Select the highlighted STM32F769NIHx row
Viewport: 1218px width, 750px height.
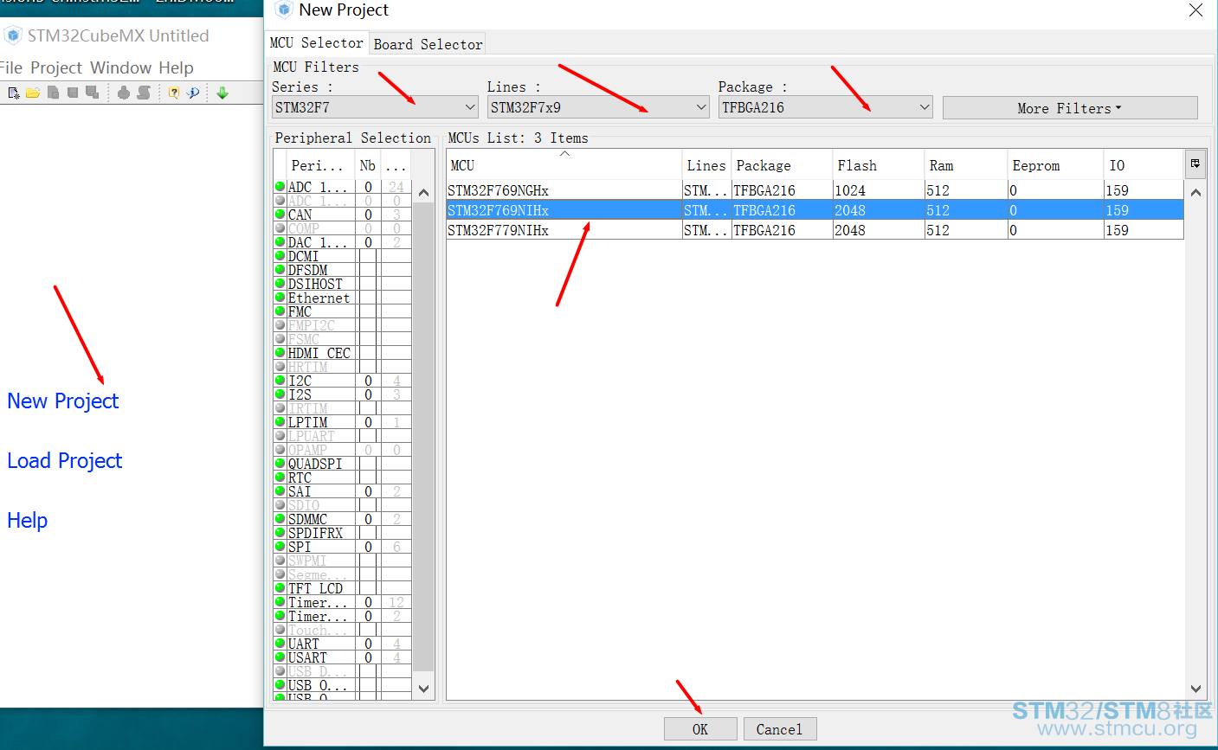815,210
